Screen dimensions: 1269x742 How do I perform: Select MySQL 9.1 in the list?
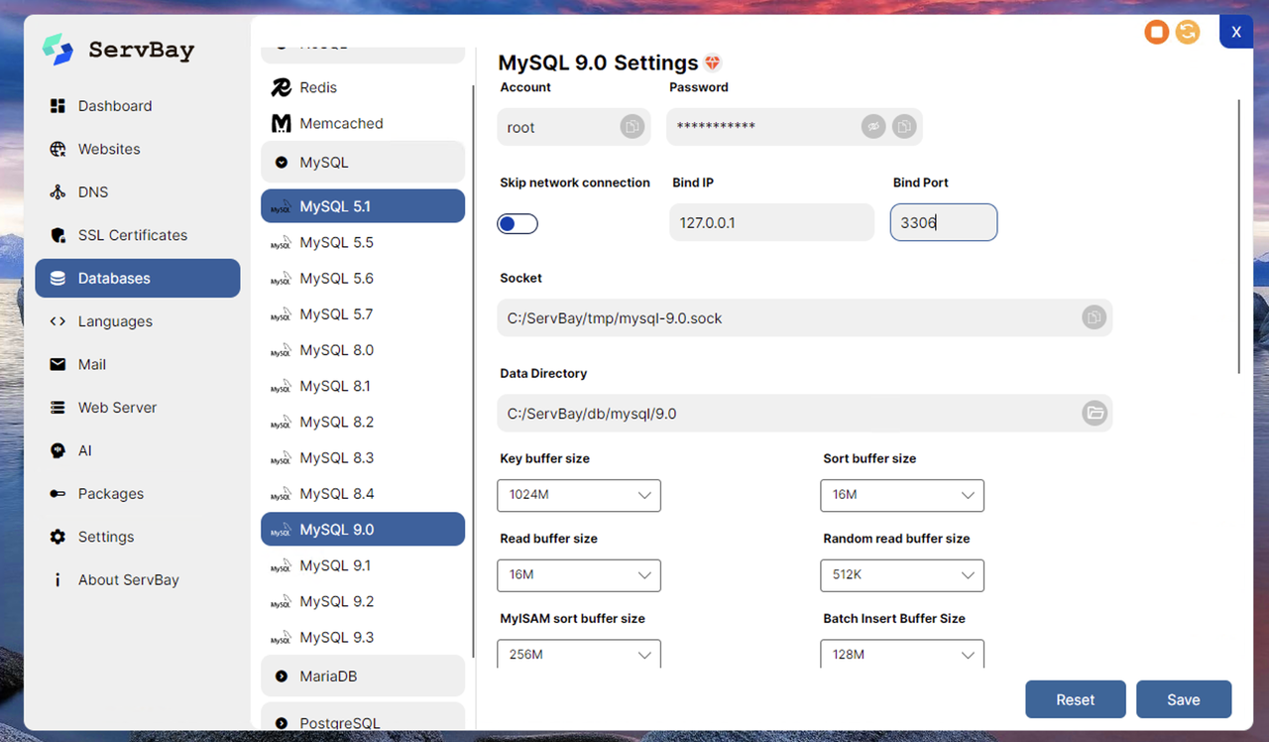click(363, 565)
